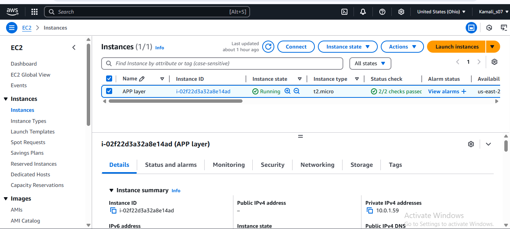Open the CloudShell terminal icon
This screenshot has height=229, width=510.
click(344, 12)
